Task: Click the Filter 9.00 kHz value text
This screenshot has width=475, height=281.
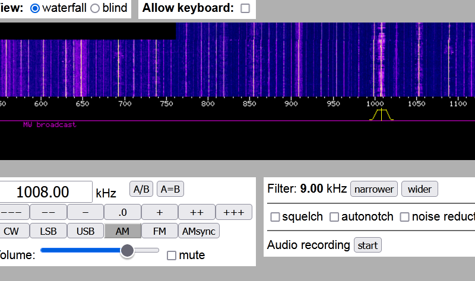Action: 323,189
